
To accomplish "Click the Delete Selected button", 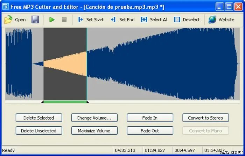I will [x=39, y=118].
